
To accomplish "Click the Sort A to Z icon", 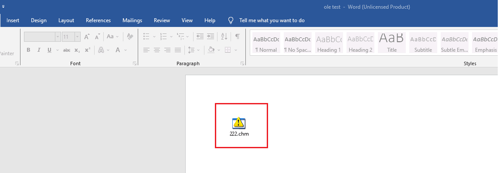I will pos(224,37).
